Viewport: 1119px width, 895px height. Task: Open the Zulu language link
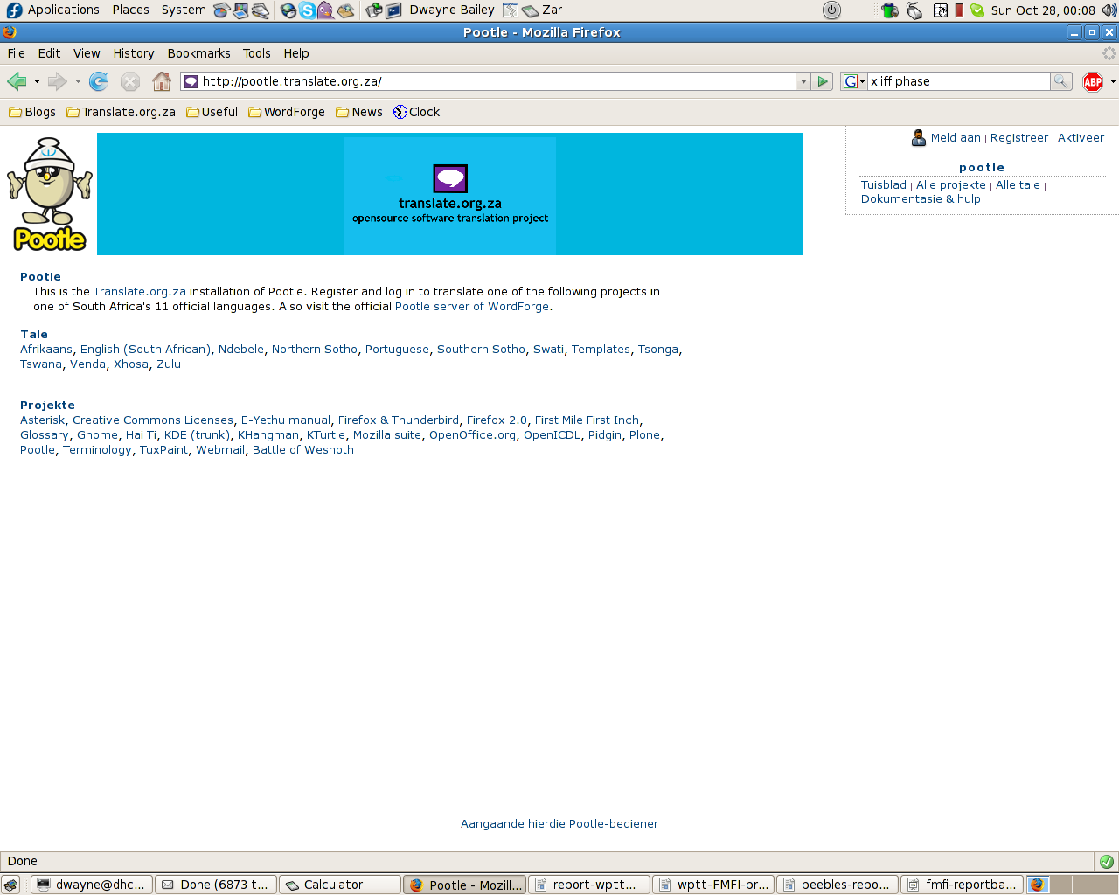(169, 364)
